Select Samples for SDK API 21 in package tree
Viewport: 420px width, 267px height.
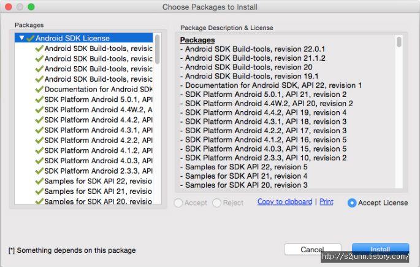pos(98,191)
